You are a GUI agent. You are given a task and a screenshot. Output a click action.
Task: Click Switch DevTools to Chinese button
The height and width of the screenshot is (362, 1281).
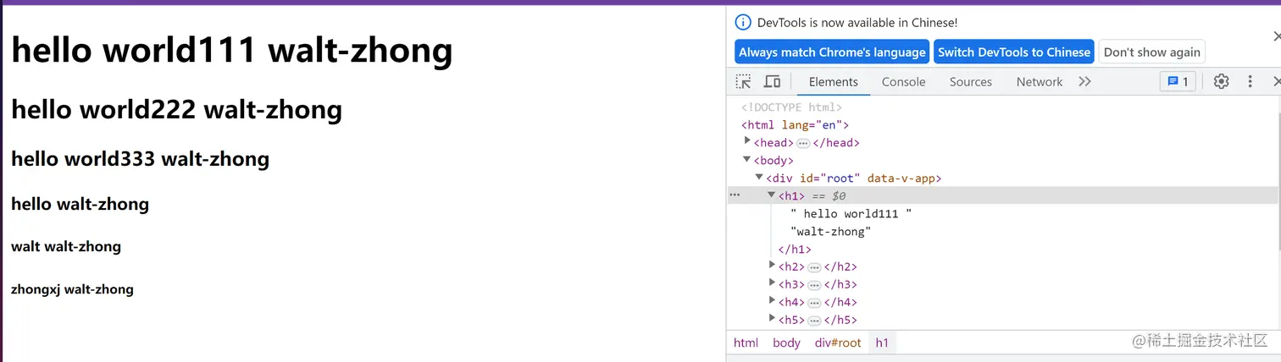tap(1014, 52)
